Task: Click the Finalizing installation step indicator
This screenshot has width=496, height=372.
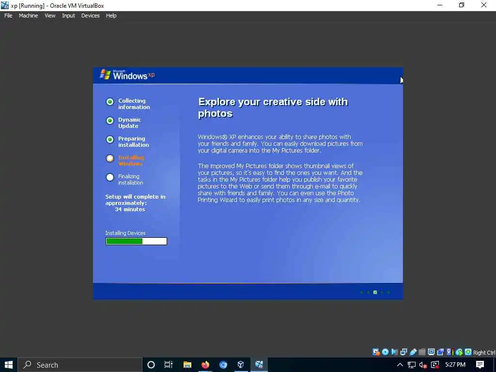Action: point(110,177)
